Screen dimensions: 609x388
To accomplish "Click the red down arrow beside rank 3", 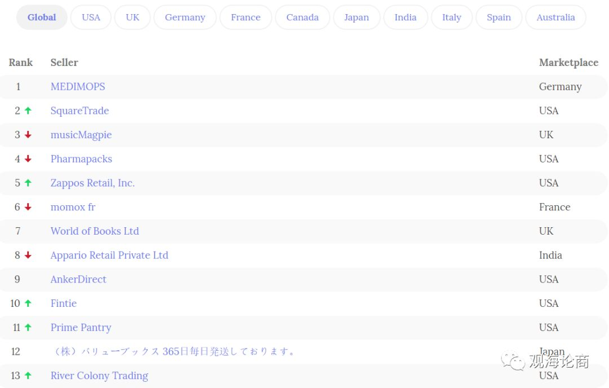I will point(28,135).
